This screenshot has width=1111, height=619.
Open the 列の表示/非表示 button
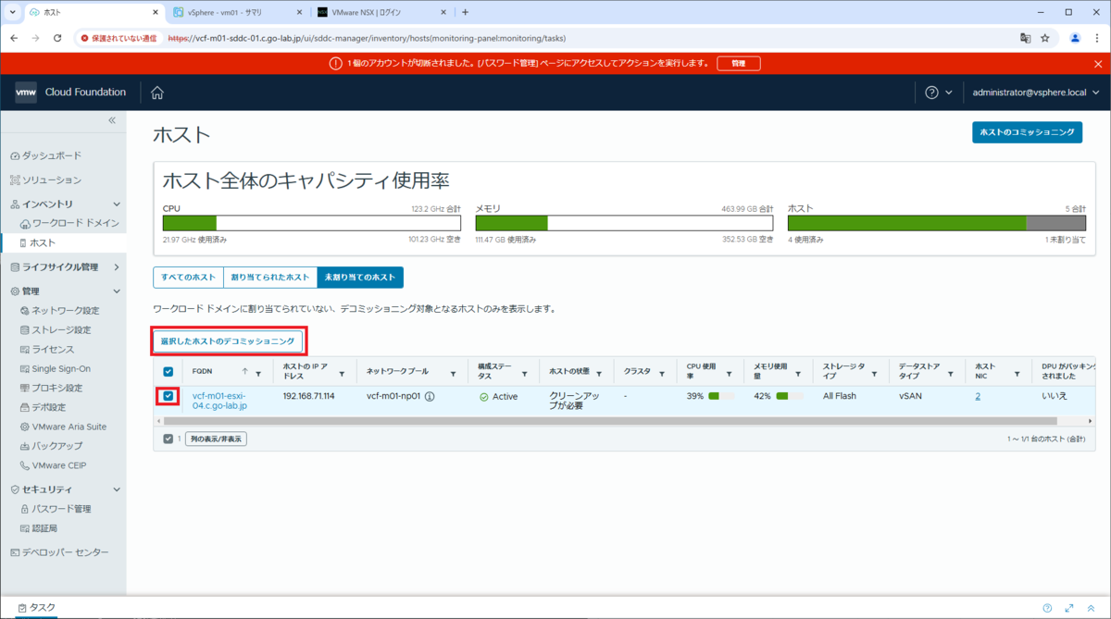pos(216,439)
